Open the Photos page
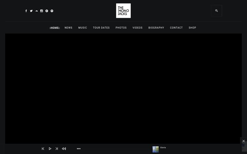247x154 pixels. (121, 28)
